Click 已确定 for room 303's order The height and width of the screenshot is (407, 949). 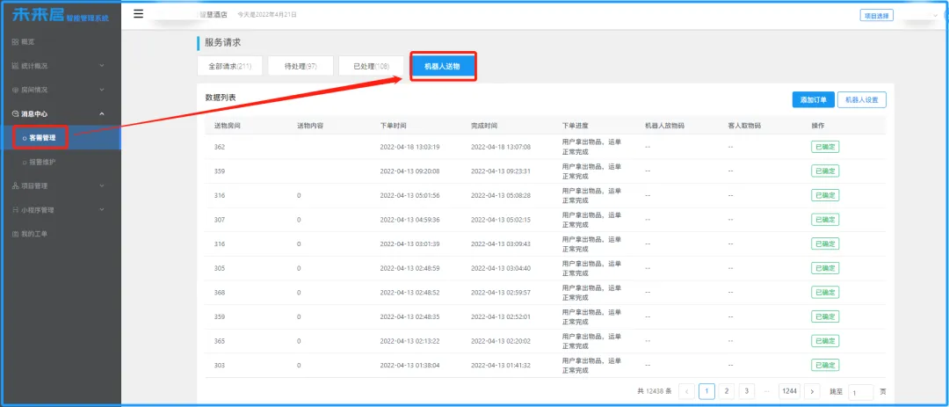pyautogui.click(x=825, y=365)
